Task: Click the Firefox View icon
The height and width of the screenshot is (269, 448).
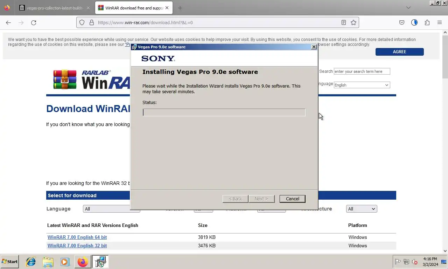Action: (x=7, y=8)
